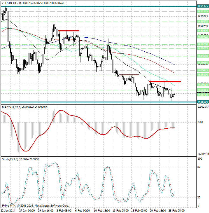The height and width of the screenshot is (213, 209).
Task: Select the MACD 0.002177 scale value
Action: click(203, 107)
